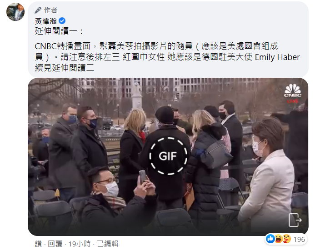
Task: Click the blue thumbs-up reaction icon
Action: point(270,239)
